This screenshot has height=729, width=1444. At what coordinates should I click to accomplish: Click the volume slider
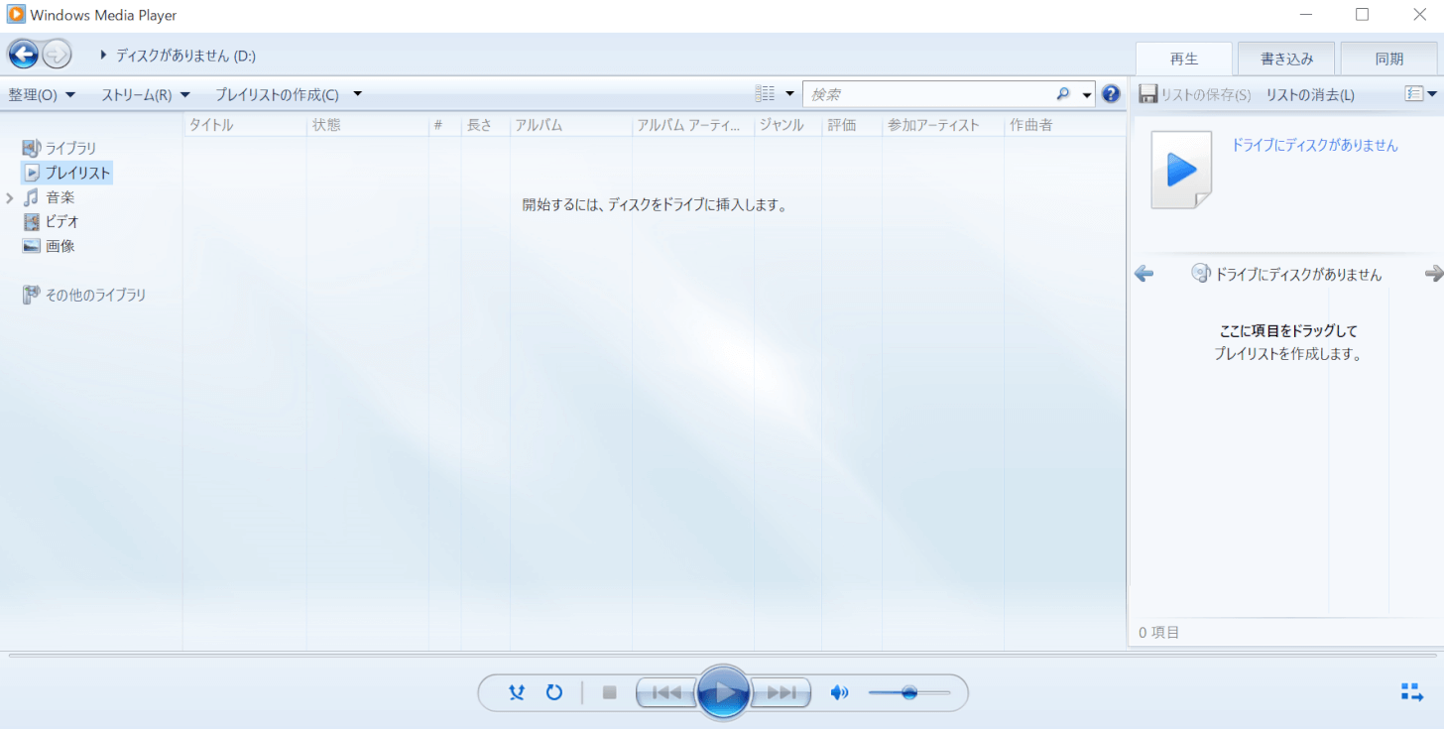909,692
